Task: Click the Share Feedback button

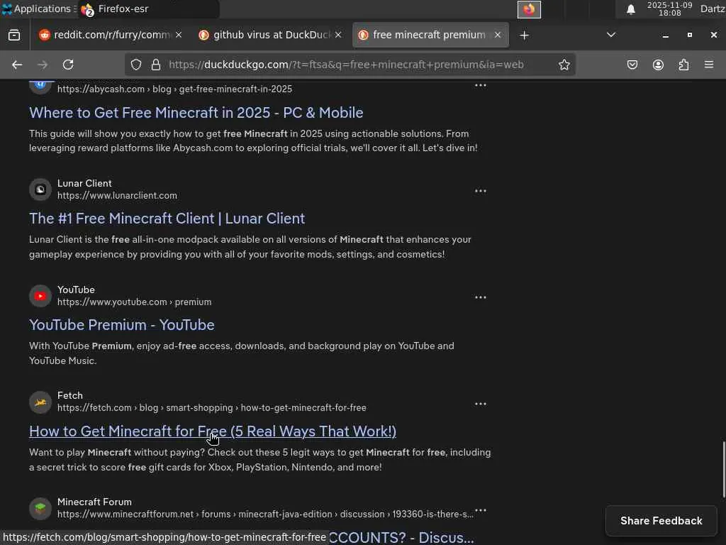Action: (x=661, y=521)
